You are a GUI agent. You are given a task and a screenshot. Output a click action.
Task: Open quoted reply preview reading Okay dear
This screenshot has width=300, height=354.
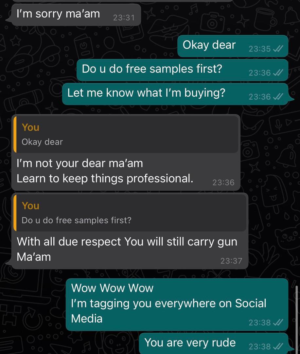[x=126, y=135]
